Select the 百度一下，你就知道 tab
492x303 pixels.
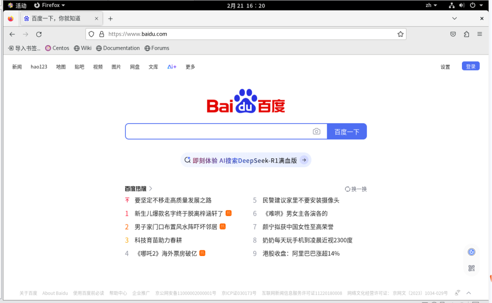pyautogui.click(x=60, y=18)
